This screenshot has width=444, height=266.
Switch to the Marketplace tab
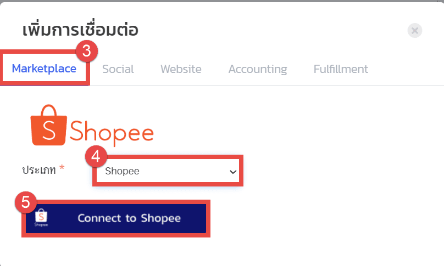pos(44,69)
